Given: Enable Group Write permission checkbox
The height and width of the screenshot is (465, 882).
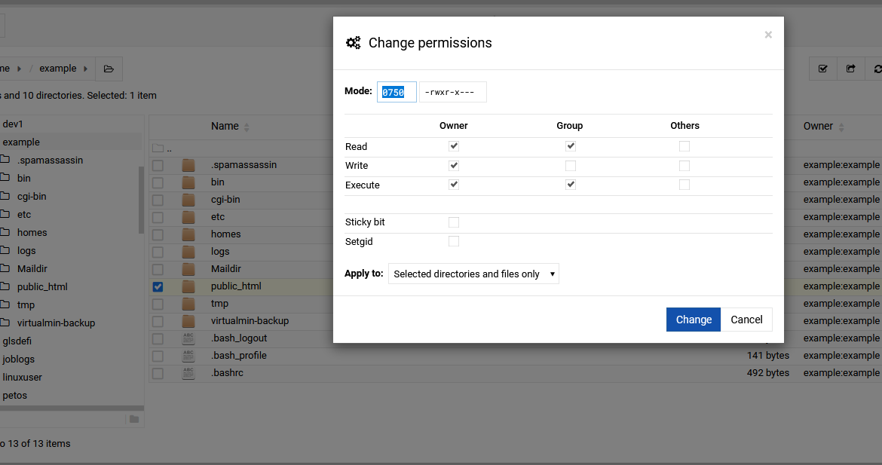Looking at the screenshot, I should coord(571,166).
